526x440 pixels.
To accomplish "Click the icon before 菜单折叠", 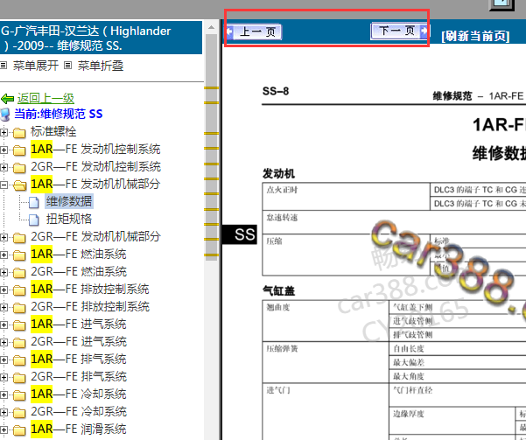I will (67, 65).
